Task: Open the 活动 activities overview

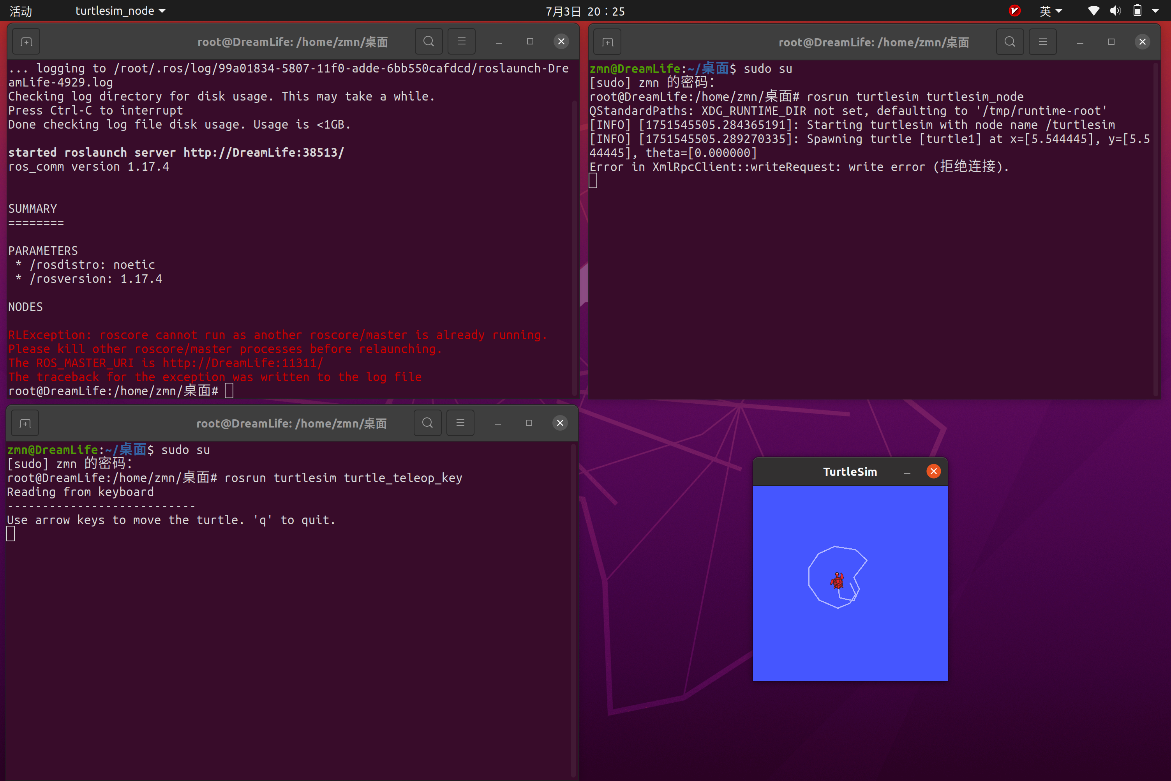Action: 20,11
